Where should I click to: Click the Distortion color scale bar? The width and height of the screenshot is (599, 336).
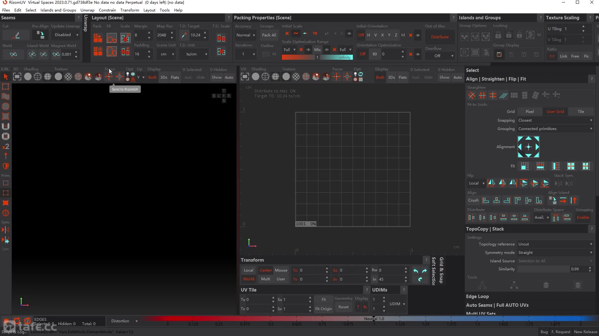[368, 319]
